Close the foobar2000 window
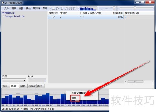 tap(150, 2)
